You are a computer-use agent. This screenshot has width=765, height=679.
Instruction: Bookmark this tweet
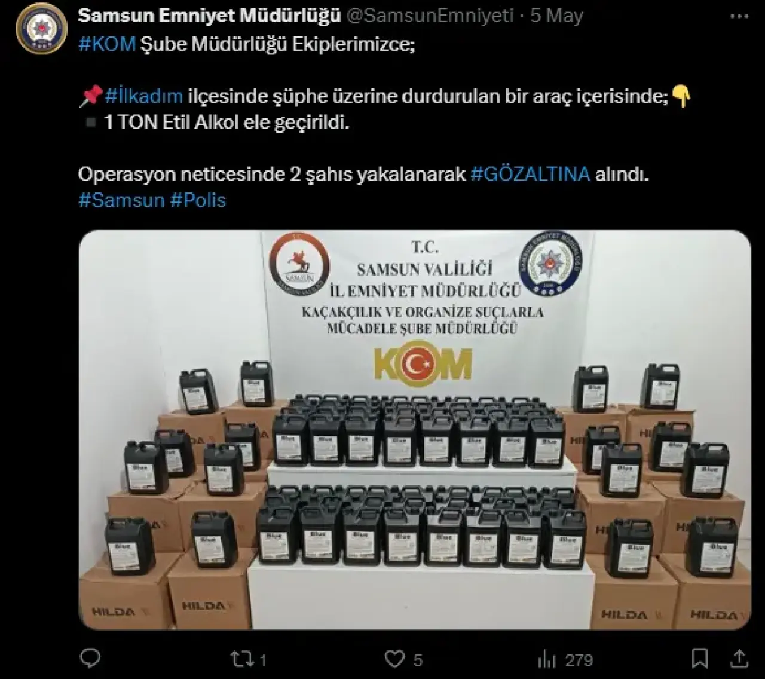pyautogui.click(x=700, y=659)
